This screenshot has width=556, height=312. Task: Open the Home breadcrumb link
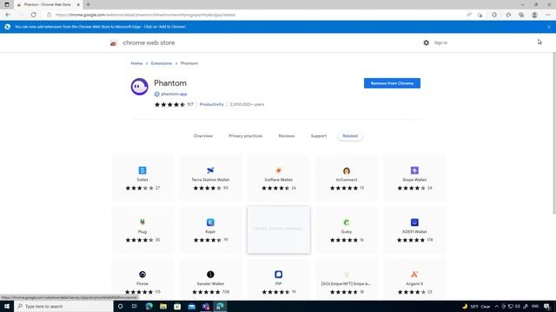point(136,63)
